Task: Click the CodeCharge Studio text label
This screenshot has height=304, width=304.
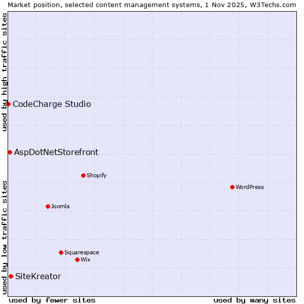Action: pos(52,104)
